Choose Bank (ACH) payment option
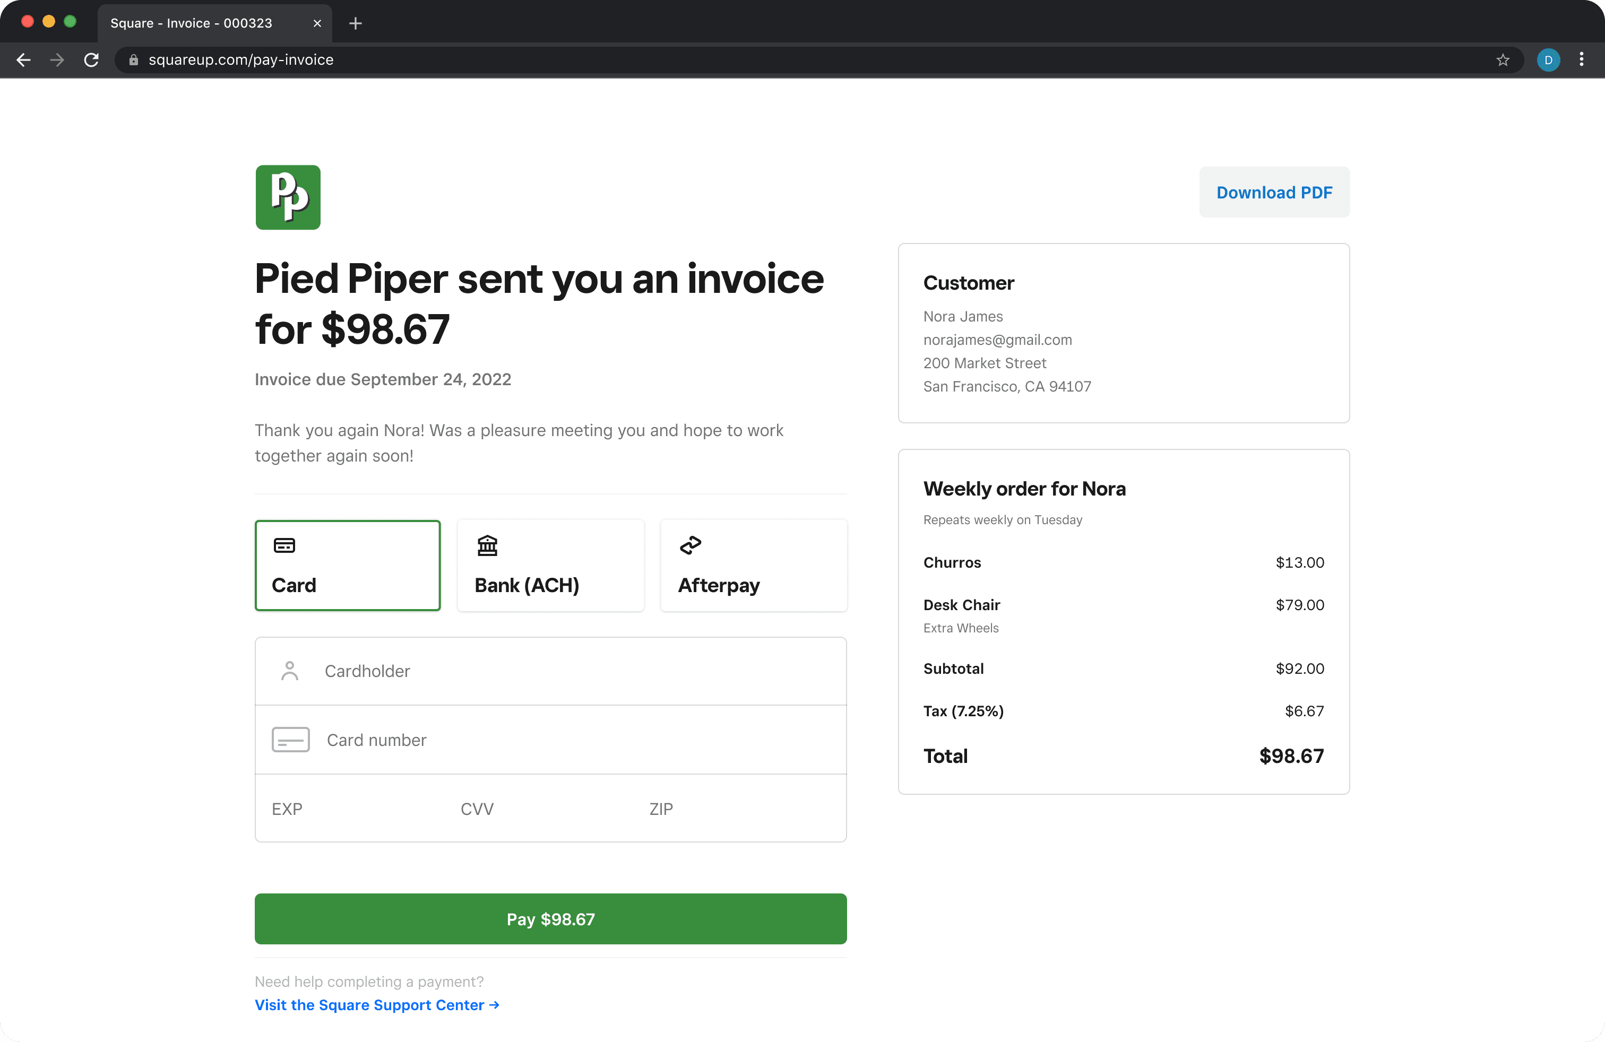1605x1042 pixels. [550, 565]
